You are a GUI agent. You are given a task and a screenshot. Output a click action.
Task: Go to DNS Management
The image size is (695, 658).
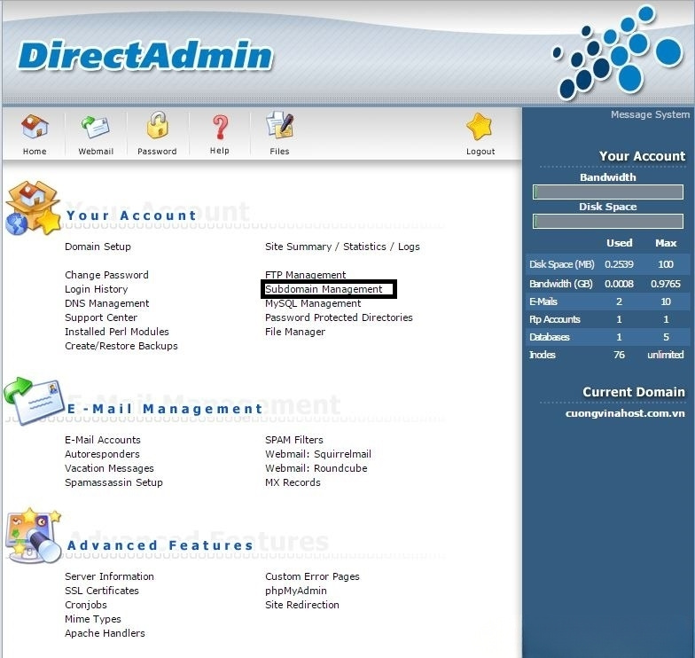(106, 303)
